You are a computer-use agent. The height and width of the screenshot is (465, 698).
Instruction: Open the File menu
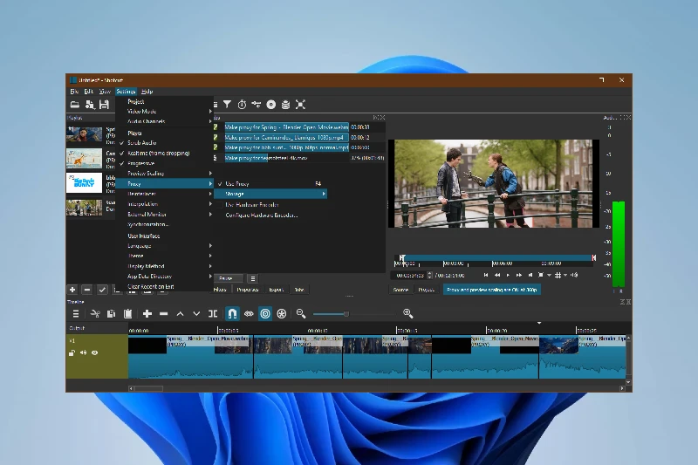pos(74,92)
